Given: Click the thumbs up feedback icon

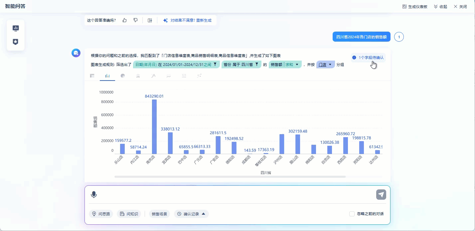Looking at the screenshot, I should [x=124, y=20].
